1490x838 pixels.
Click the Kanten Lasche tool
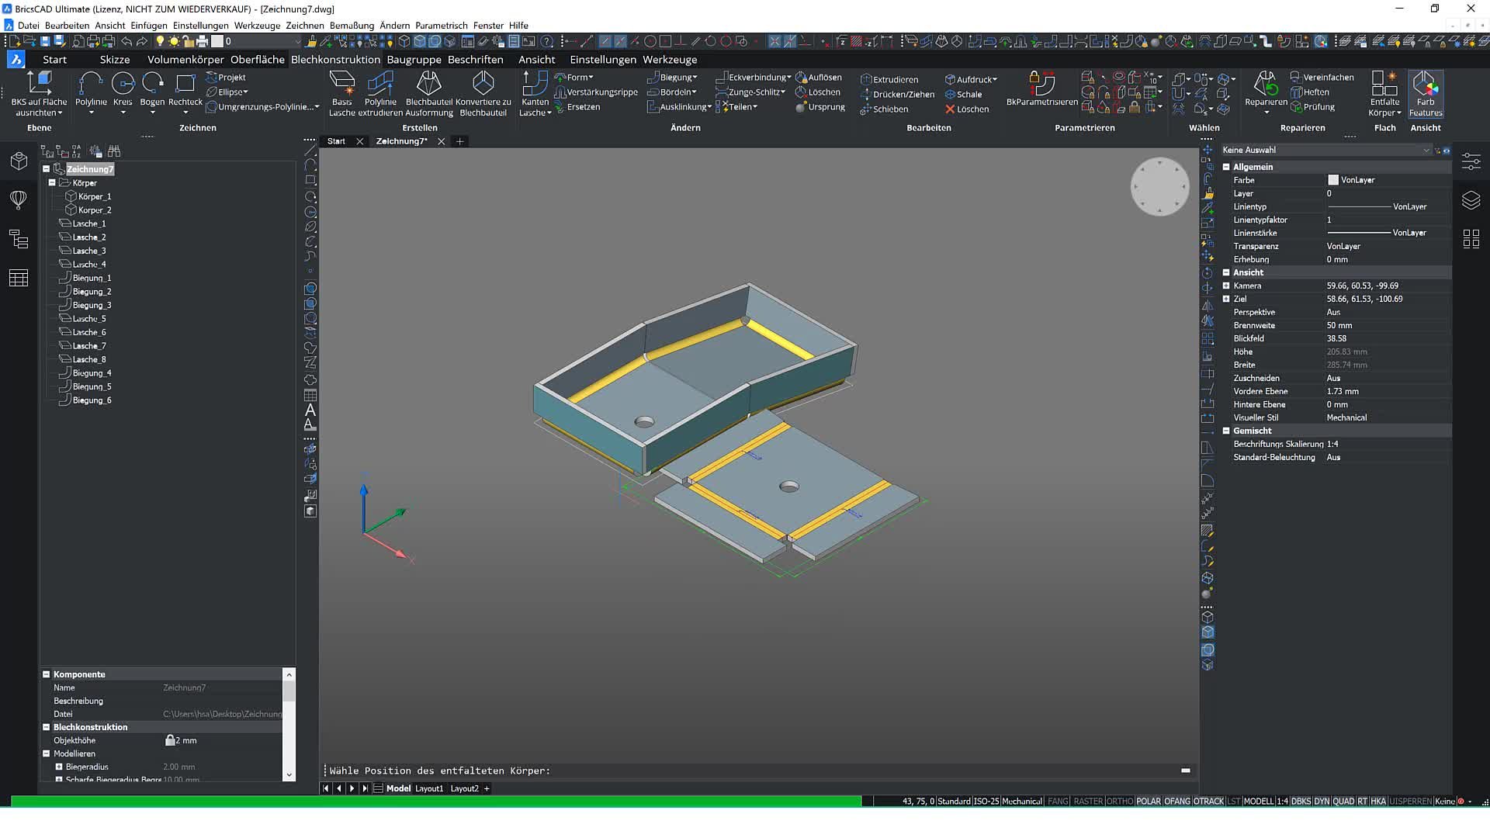[535, 93]
